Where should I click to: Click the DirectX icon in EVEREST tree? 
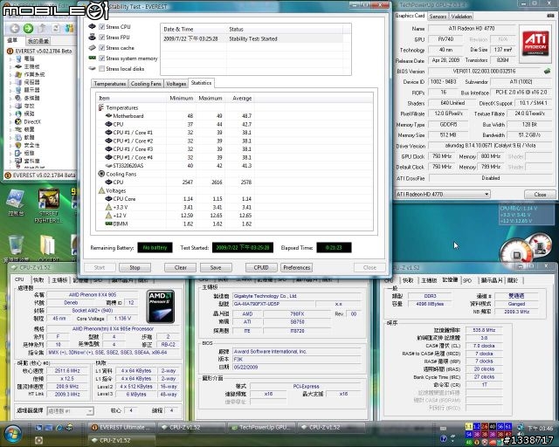tap(18, 121)
